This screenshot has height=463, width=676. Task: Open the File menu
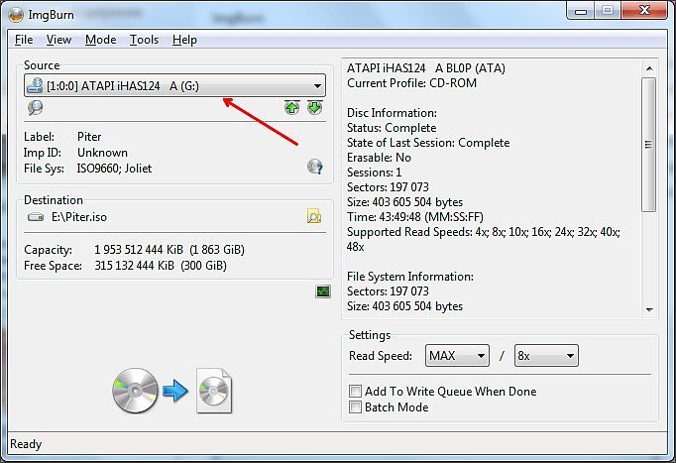coord(24,40)
